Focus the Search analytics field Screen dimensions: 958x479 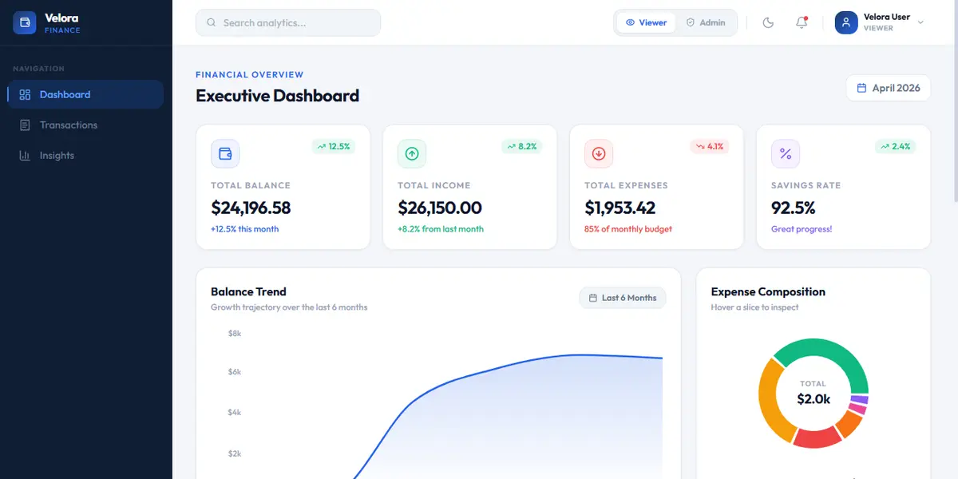288,22
